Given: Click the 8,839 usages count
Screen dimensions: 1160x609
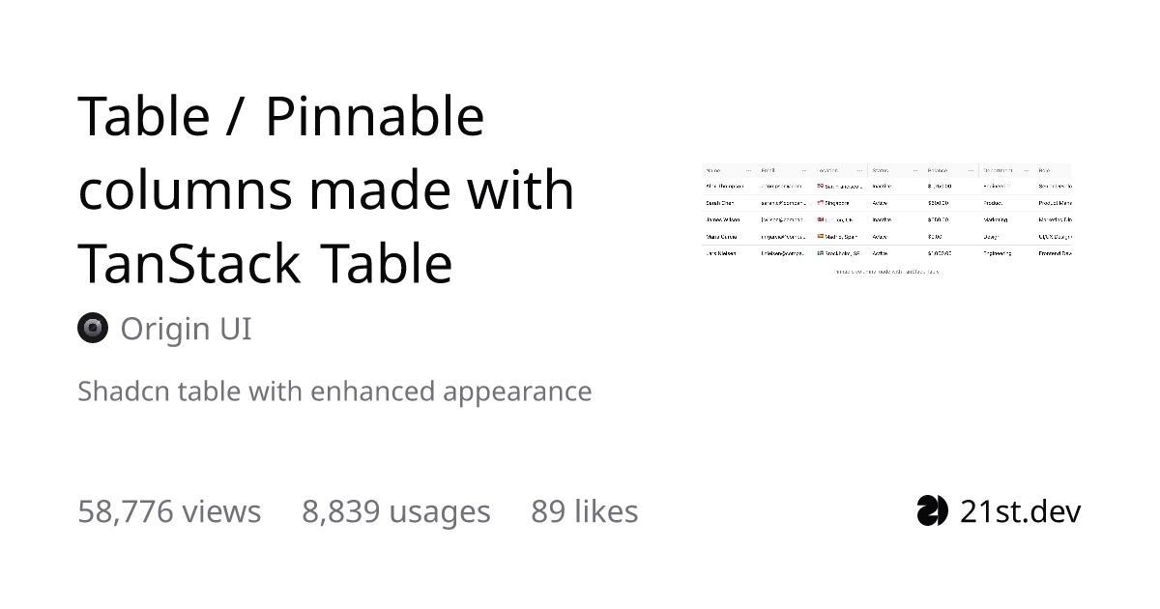Looking at the screenshot, I should pos(396,511).
